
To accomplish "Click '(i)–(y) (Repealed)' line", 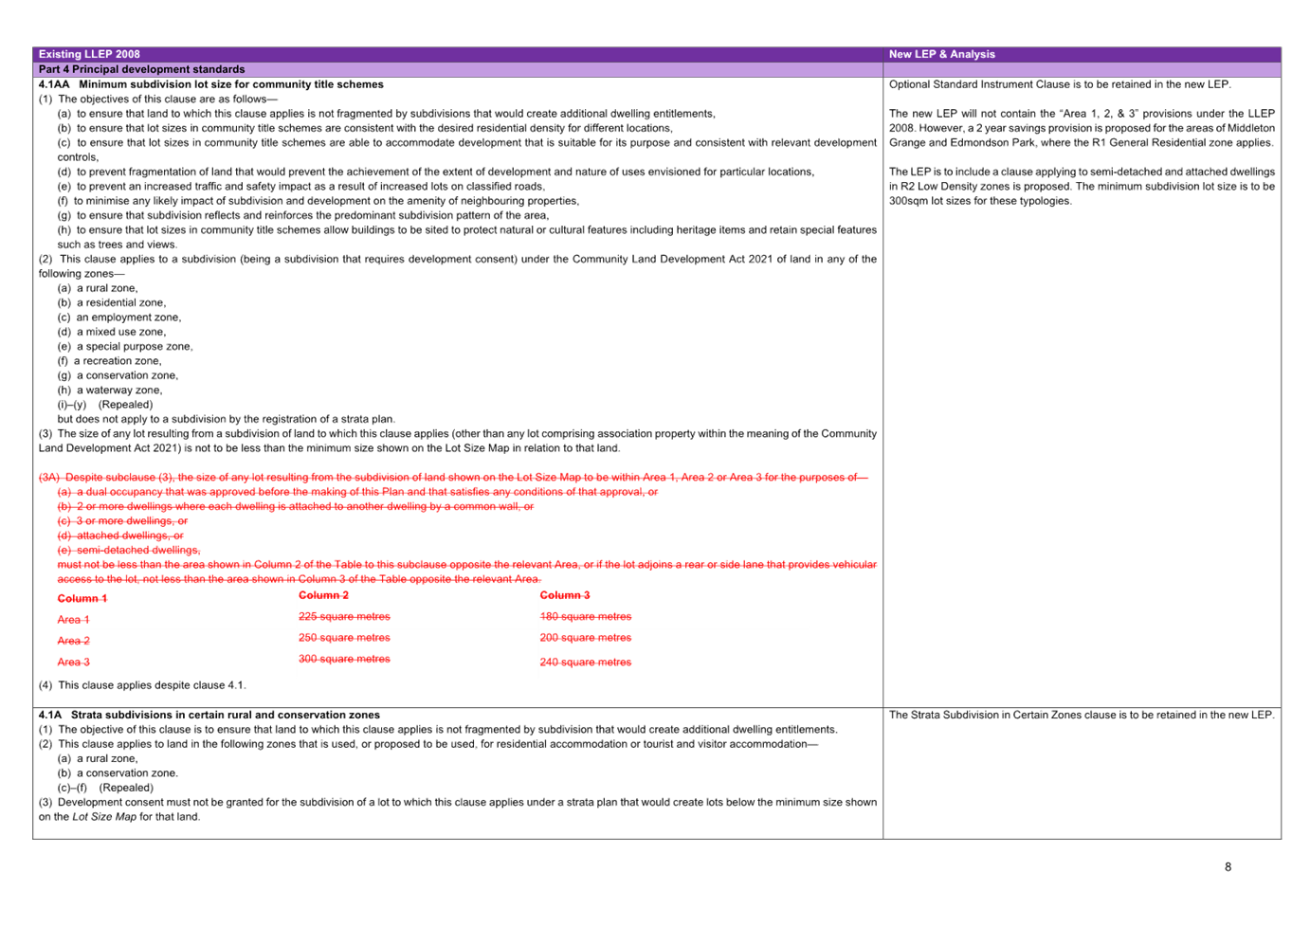I will [x=105, y=404].
